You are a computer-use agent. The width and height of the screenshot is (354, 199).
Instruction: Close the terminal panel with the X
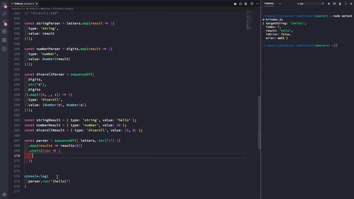pos(351,4)
